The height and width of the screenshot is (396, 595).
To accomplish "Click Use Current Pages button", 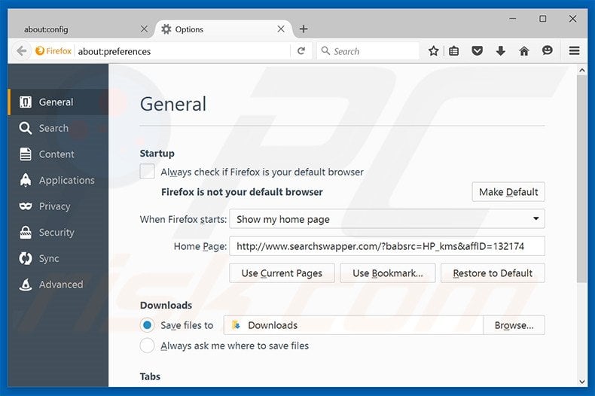I will pyautogui.click(x=282, y=273).
